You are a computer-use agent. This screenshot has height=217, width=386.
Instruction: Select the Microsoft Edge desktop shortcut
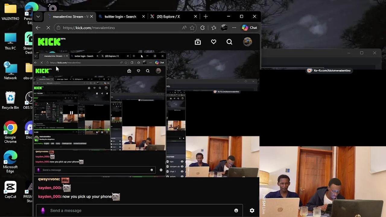pos(10,162)
